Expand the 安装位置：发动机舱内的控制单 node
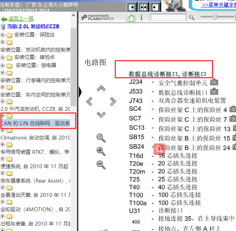 point(2,42)
